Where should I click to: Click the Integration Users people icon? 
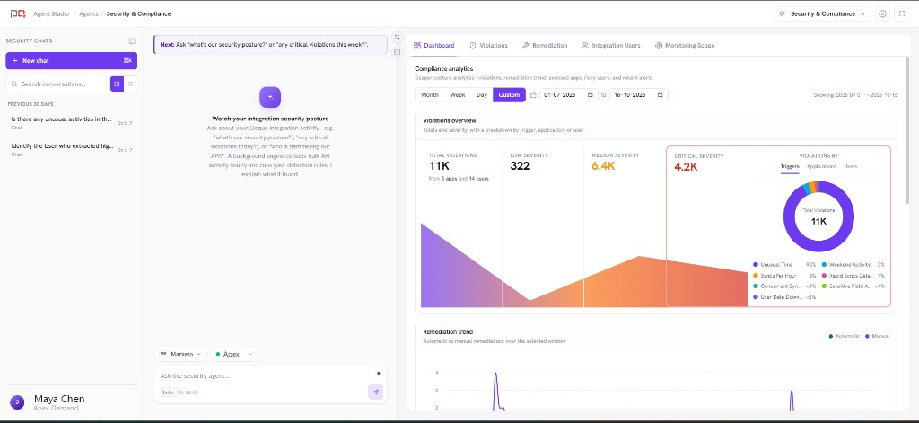(x=585, y=45)
